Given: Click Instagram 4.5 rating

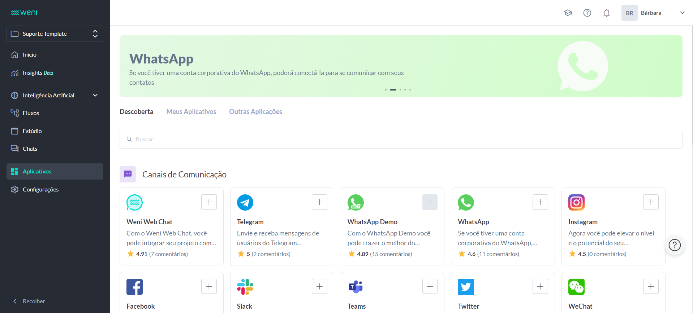Looking at the screenshot, I should pos(597,254).
